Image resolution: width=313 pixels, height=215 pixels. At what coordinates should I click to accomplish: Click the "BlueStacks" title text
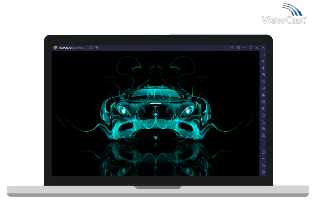point(66,48)
